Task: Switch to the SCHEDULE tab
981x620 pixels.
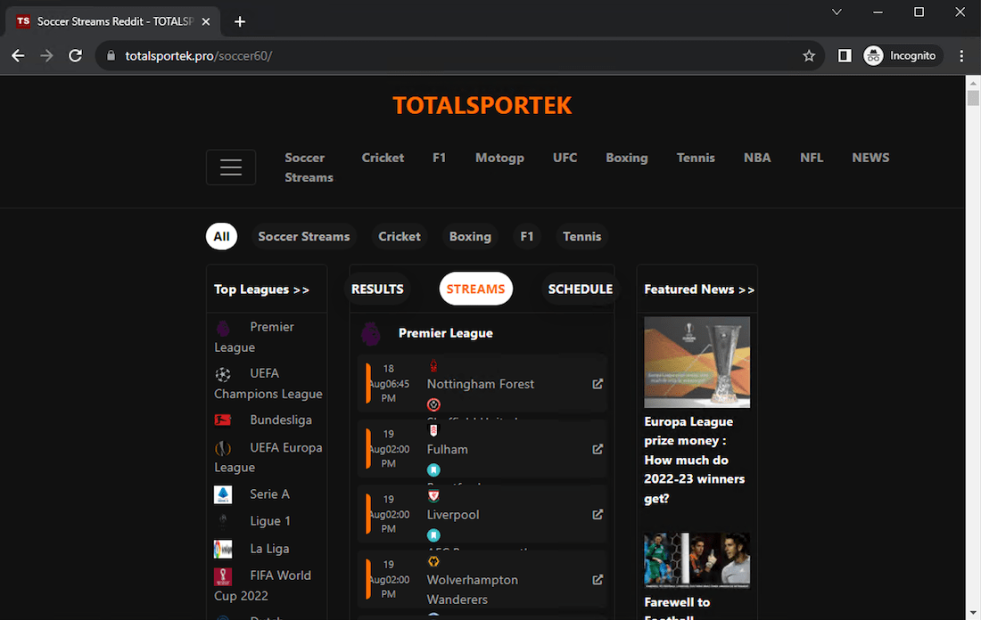Action: coord(580,289)
